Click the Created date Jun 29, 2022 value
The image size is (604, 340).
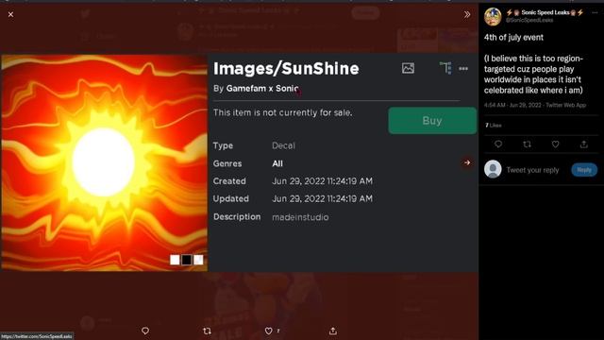(x=323, y=181)
